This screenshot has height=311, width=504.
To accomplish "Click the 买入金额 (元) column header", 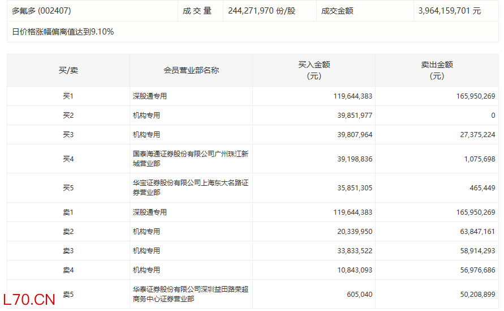I will pyautogui.click(x=314, y=70).
